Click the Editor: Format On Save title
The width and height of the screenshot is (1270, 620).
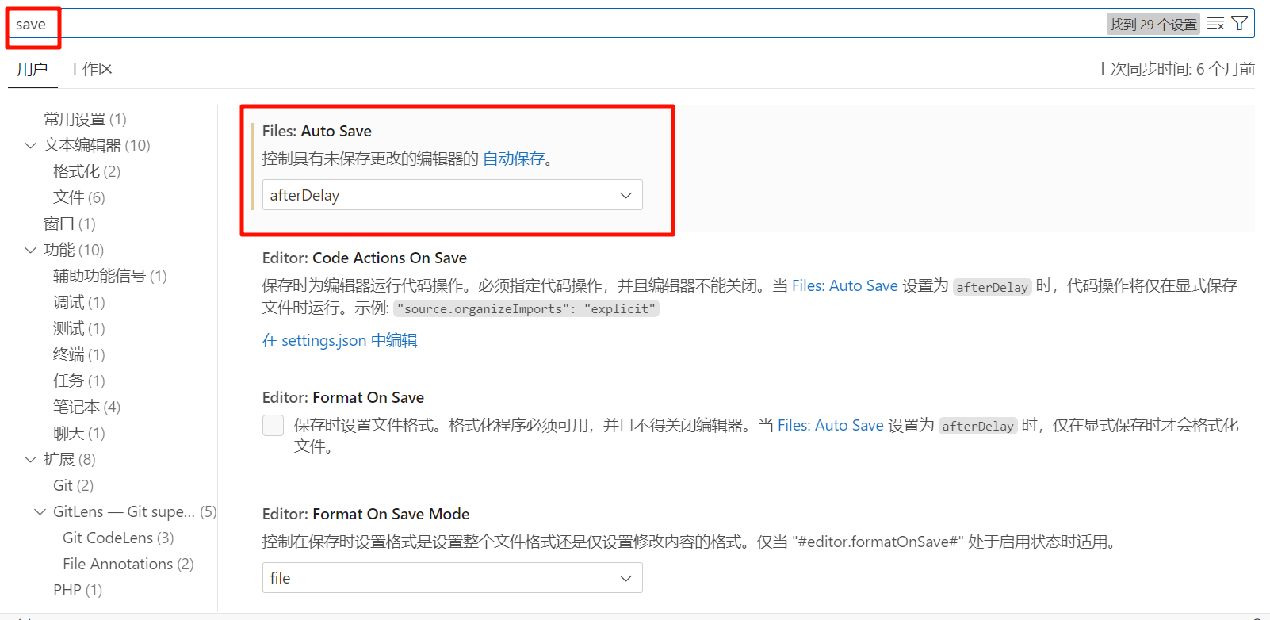tap(343, 397)
